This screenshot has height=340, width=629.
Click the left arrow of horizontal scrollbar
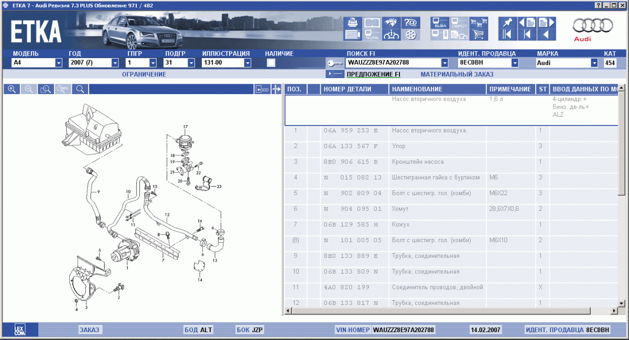[x=288, y=312]
